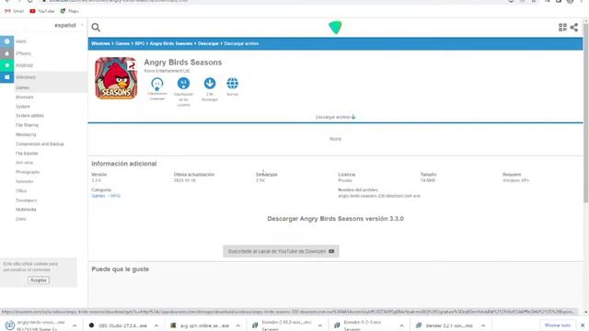The height and width of the screenshot is (331, 589).
Task: Click the Angry Birds Seasons app thumbnail
Action: point(116,78)
